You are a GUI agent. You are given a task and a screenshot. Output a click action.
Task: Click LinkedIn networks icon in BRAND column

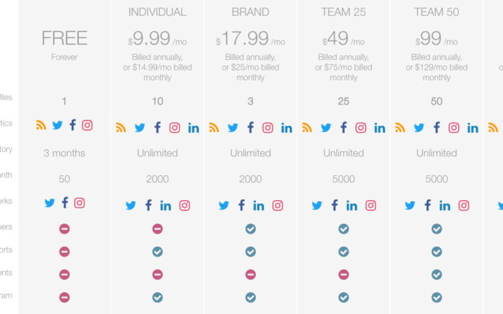point(258,205)
